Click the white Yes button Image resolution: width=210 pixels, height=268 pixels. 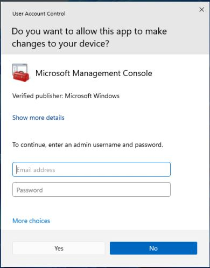pyautogui.click(x=59, y=248)
